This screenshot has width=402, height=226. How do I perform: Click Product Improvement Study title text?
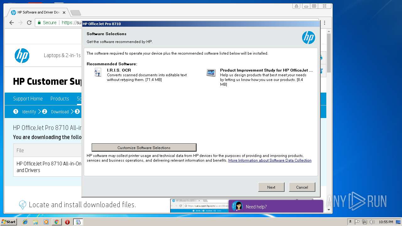pos(266,70)
